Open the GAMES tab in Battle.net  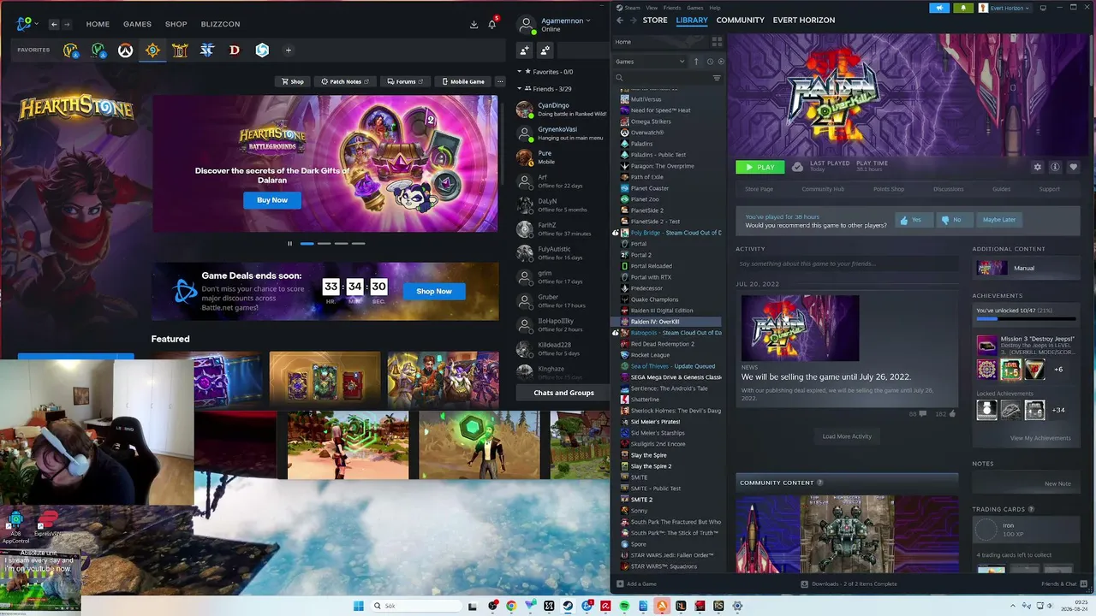click(137, 24)
